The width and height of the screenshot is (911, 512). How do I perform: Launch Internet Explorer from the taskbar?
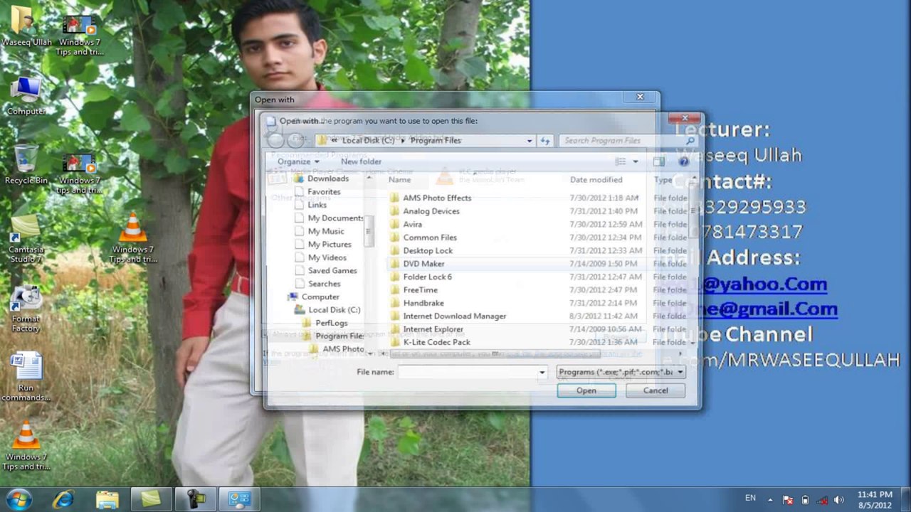pos(63,499)
